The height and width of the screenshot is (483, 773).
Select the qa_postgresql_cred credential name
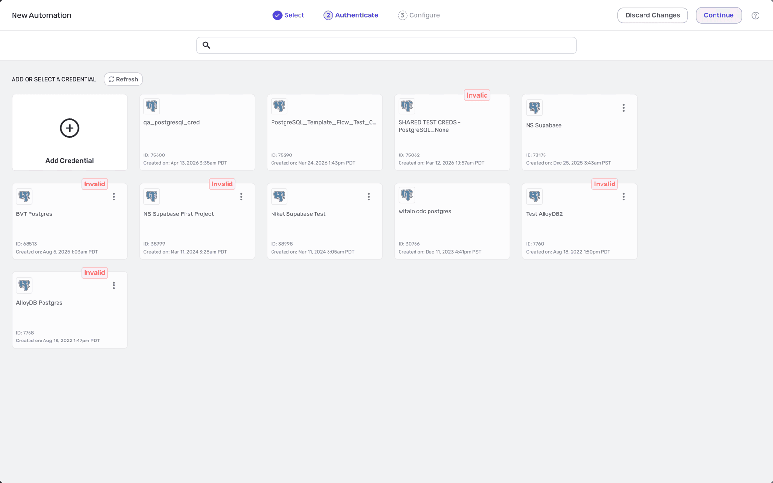click(172, 122)
